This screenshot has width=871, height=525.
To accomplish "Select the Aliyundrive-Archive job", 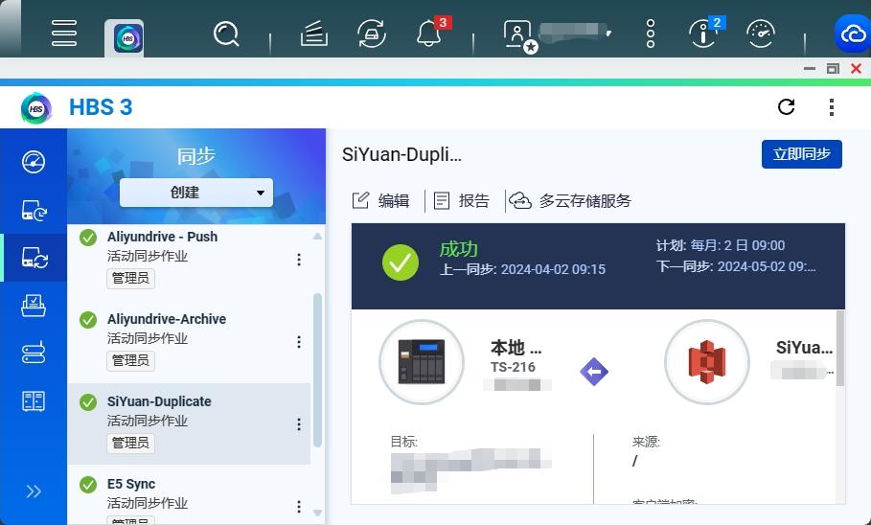I will pos(189,342).
